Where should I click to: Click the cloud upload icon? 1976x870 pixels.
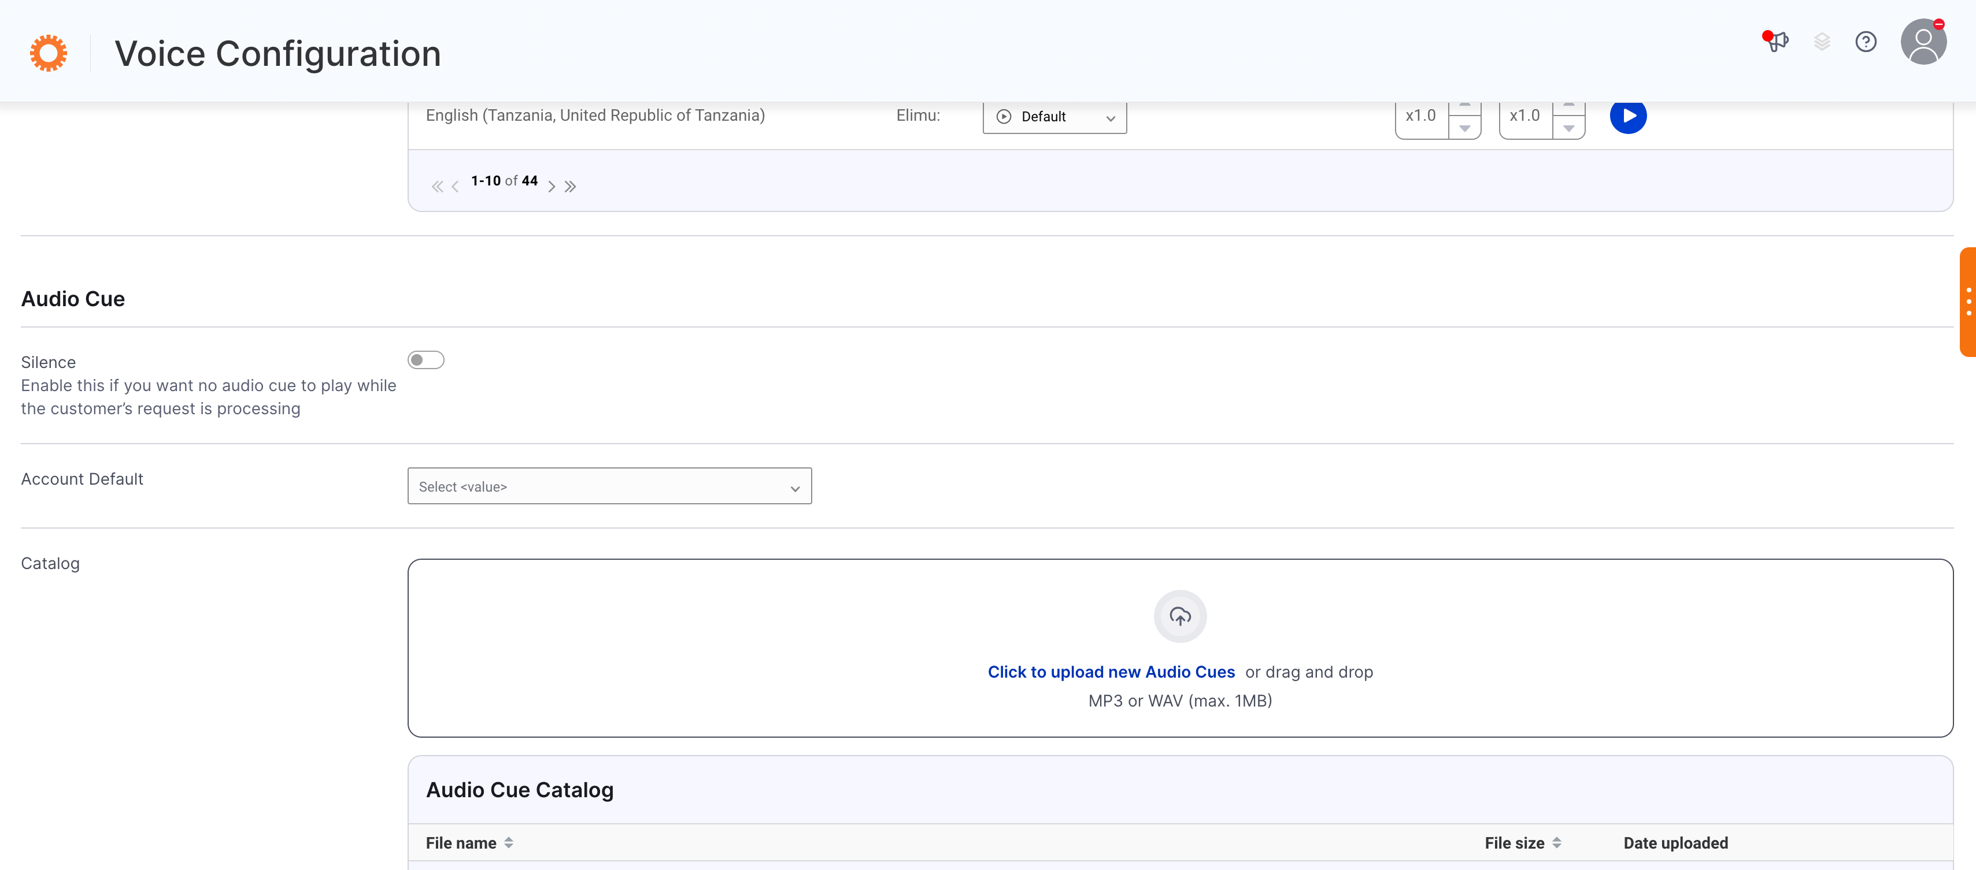click(x=1180, y=615)
